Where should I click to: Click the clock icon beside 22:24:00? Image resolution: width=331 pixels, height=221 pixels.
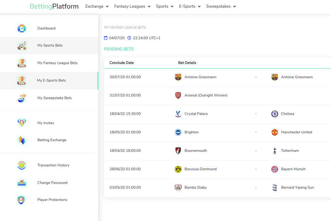click(129, 38)
